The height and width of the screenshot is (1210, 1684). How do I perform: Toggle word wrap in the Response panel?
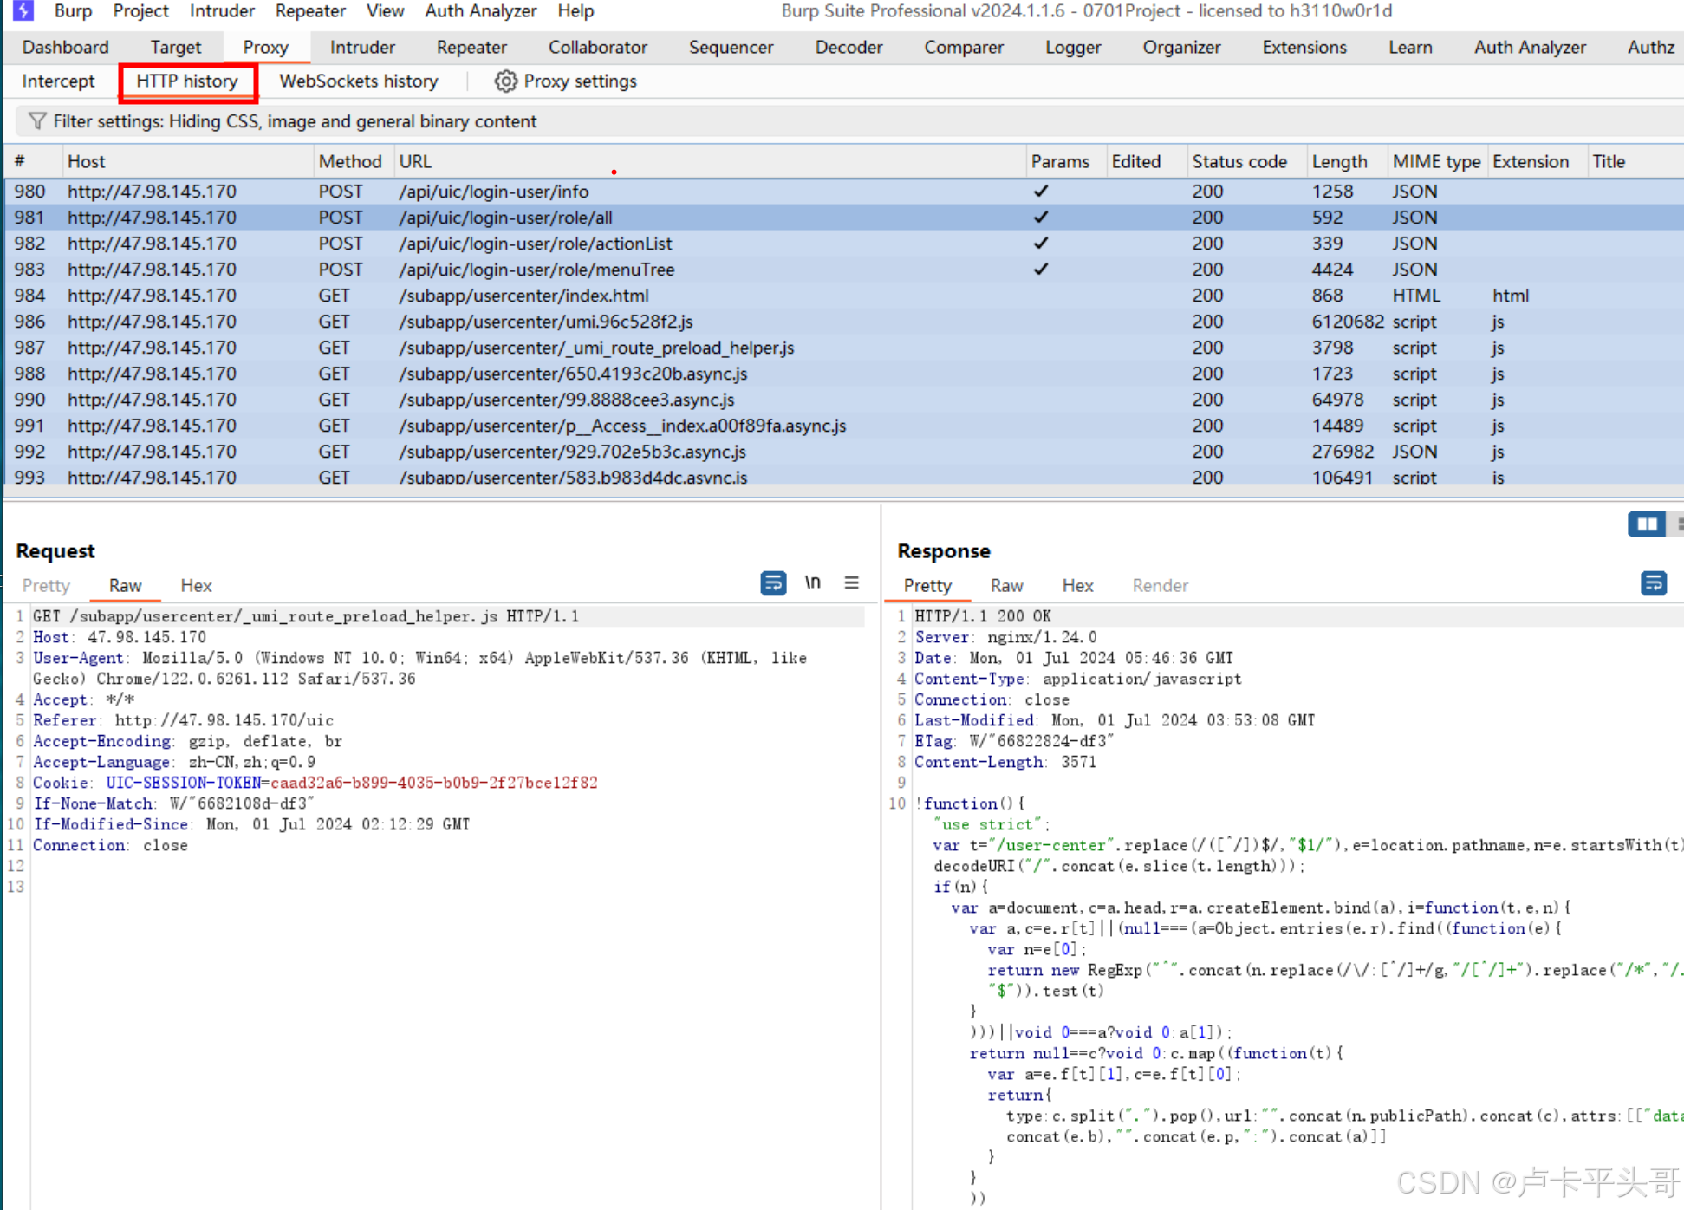click(x=1654, y=583)
